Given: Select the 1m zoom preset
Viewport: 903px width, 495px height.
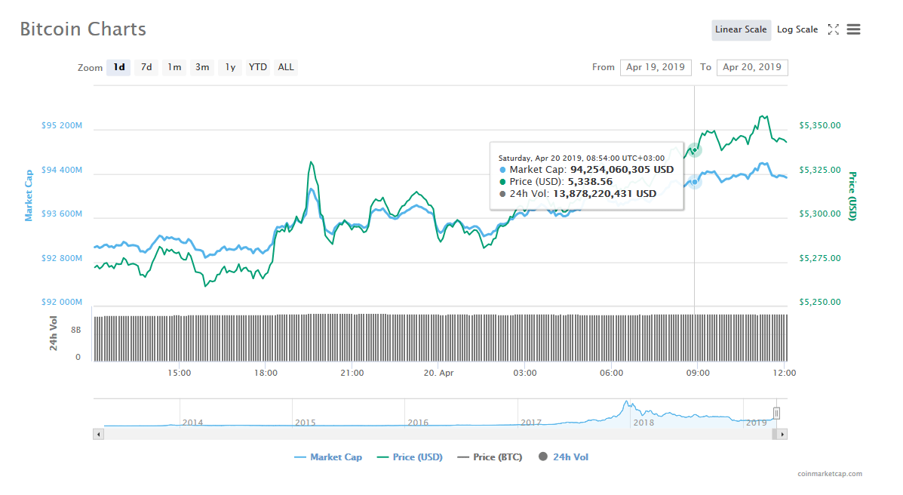Looking at the screenshot, I should [174, 67].
